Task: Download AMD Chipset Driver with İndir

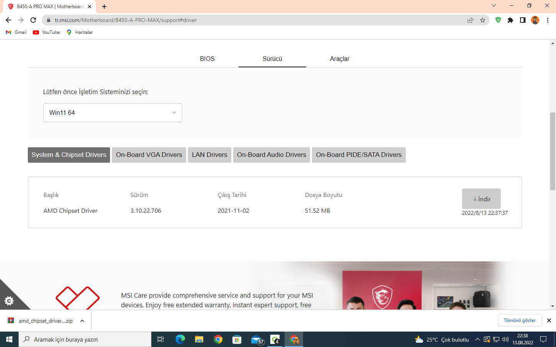Action: point(481,199)
